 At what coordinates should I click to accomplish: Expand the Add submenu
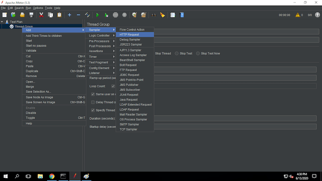54,30
